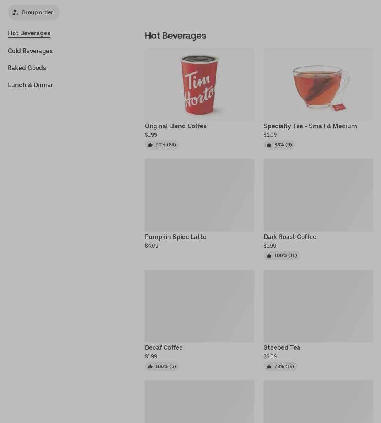Go to Cold Beverages category
Viewport: 381px width, 423px height.
tap(30, 51)
